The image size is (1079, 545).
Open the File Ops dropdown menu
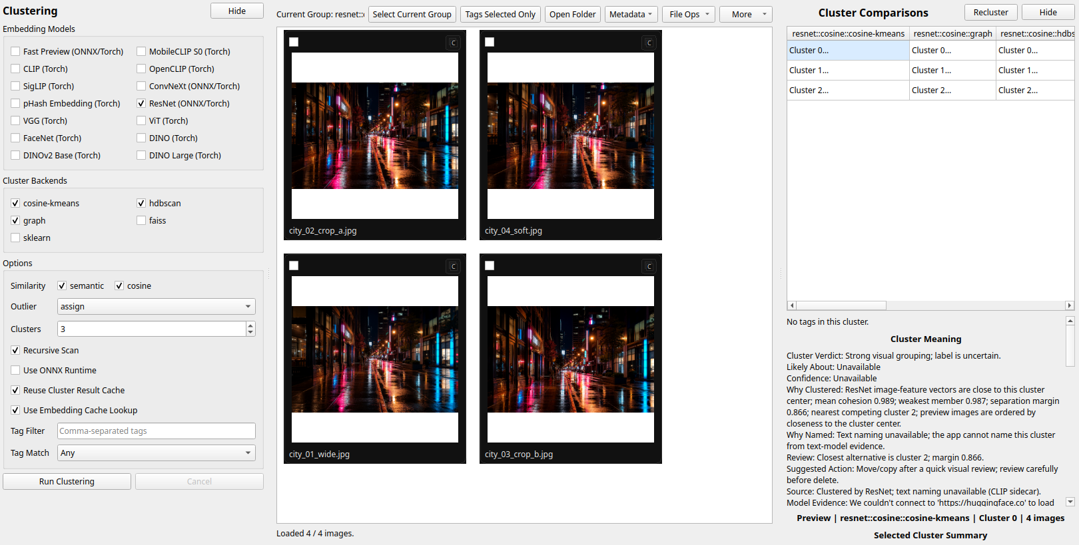[689, 14]
